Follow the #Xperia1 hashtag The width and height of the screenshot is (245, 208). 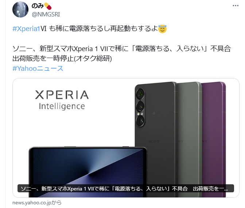[26, 29]
